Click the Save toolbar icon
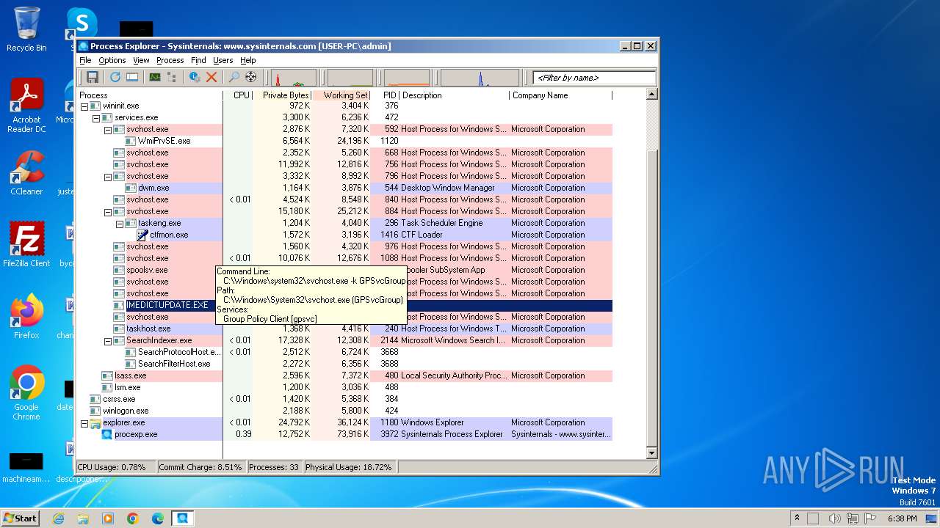The height and width of the screenshot is (528, 940). pyautogui.click(x=93, y=77)
